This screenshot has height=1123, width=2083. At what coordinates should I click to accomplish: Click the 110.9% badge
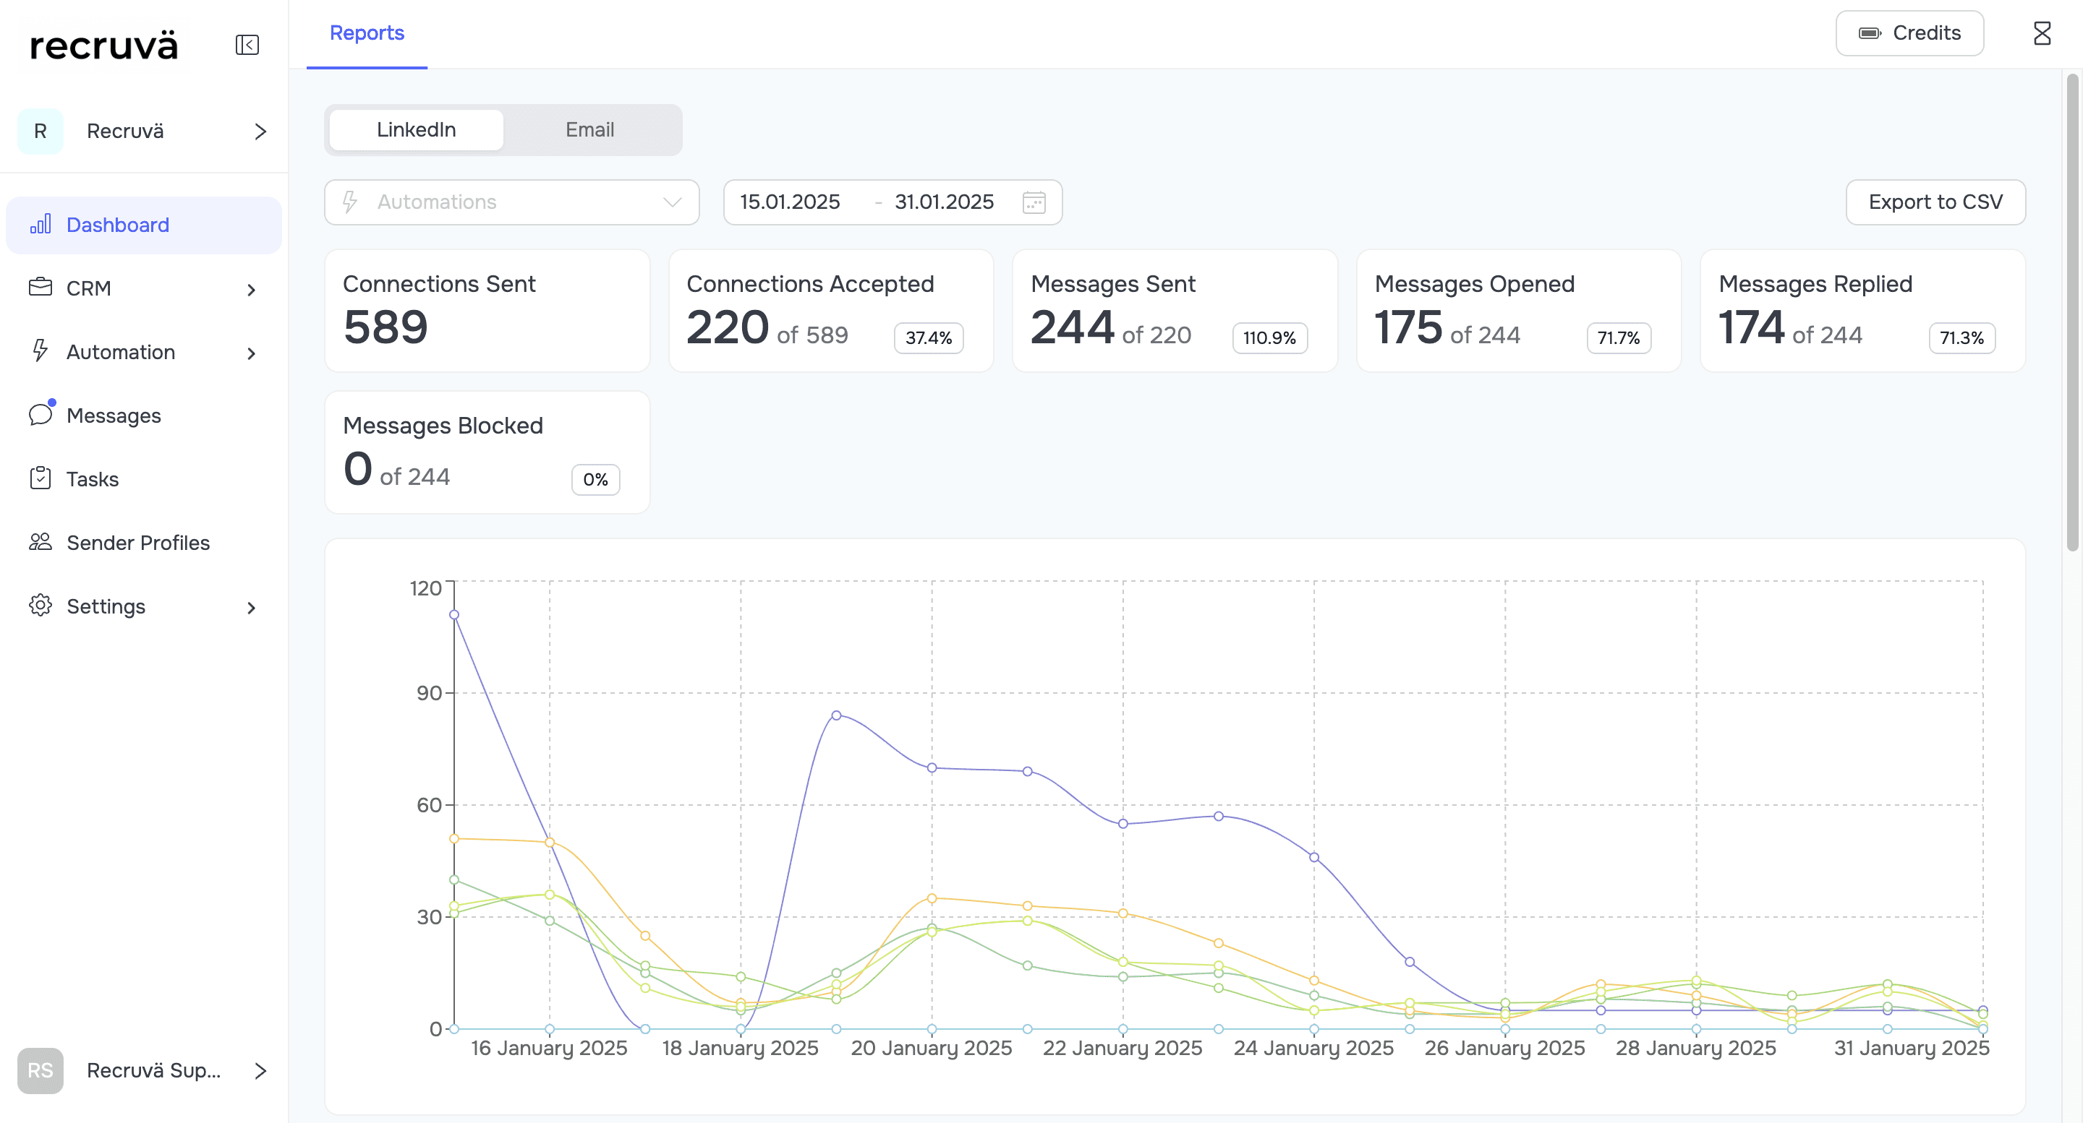point(1269,337)
